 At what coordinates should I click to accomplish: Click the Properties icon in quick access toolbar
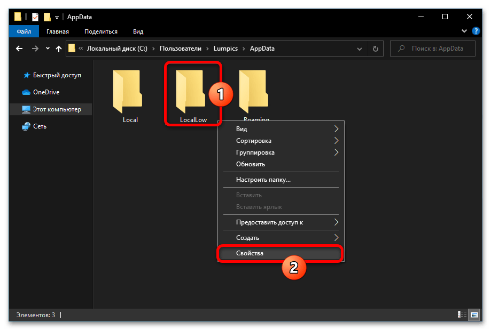[36, 17]
